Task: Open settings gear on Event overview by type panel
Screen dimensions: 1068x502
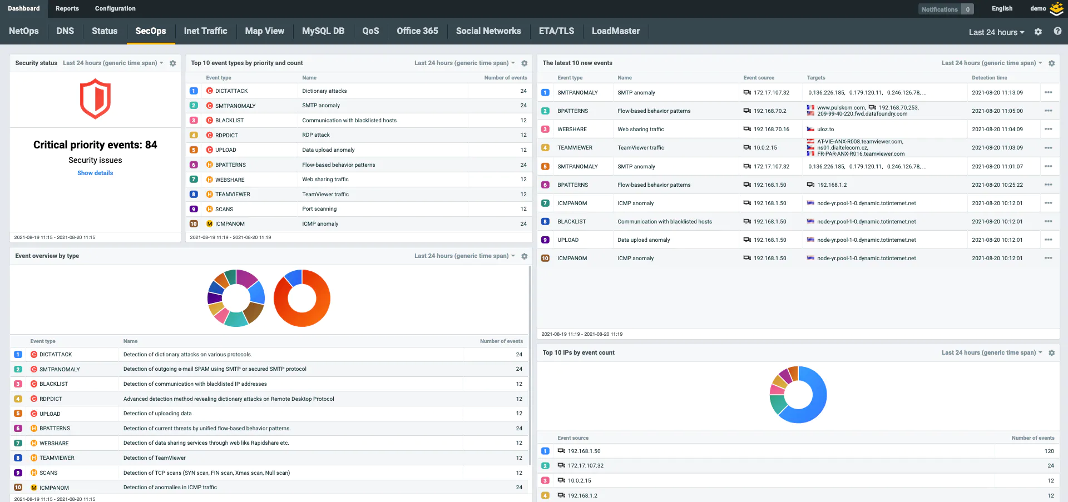Action: point(524,256)
